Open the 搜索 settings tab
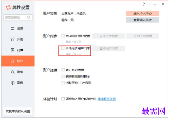The width and height of the screenshot is (170, 119). pos(18,72)
